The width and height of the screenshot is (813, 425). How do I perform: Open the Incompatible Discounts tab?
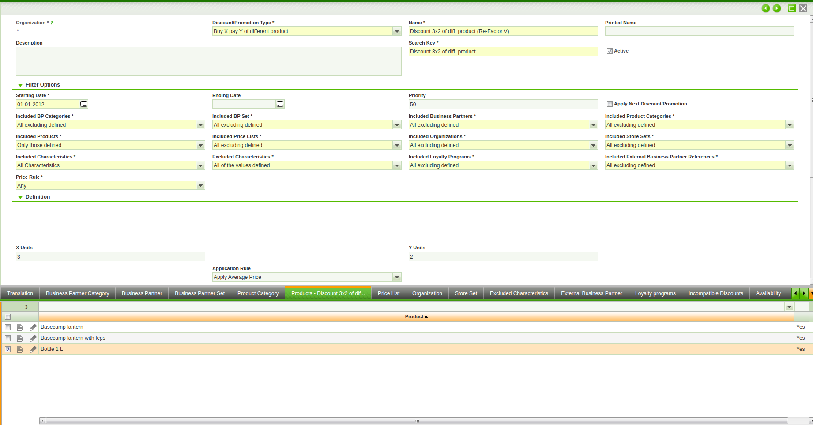pyautogui.click(x=715, y=293)
